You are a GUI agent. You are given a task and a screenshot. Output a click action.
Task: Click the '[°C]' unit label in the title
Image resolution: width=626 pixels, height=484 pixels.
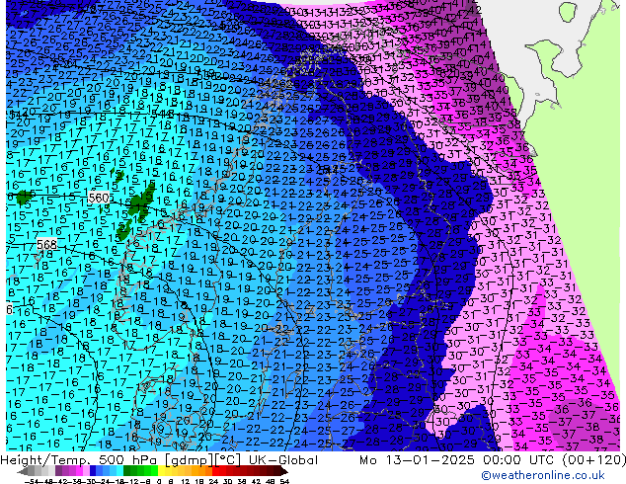coord(229,460)
